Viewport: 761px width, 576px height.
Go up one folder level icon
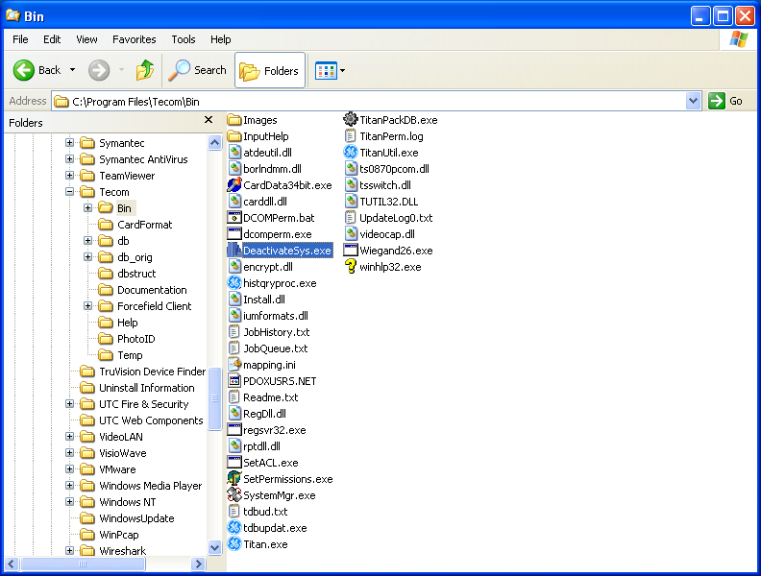click(145, 70)
